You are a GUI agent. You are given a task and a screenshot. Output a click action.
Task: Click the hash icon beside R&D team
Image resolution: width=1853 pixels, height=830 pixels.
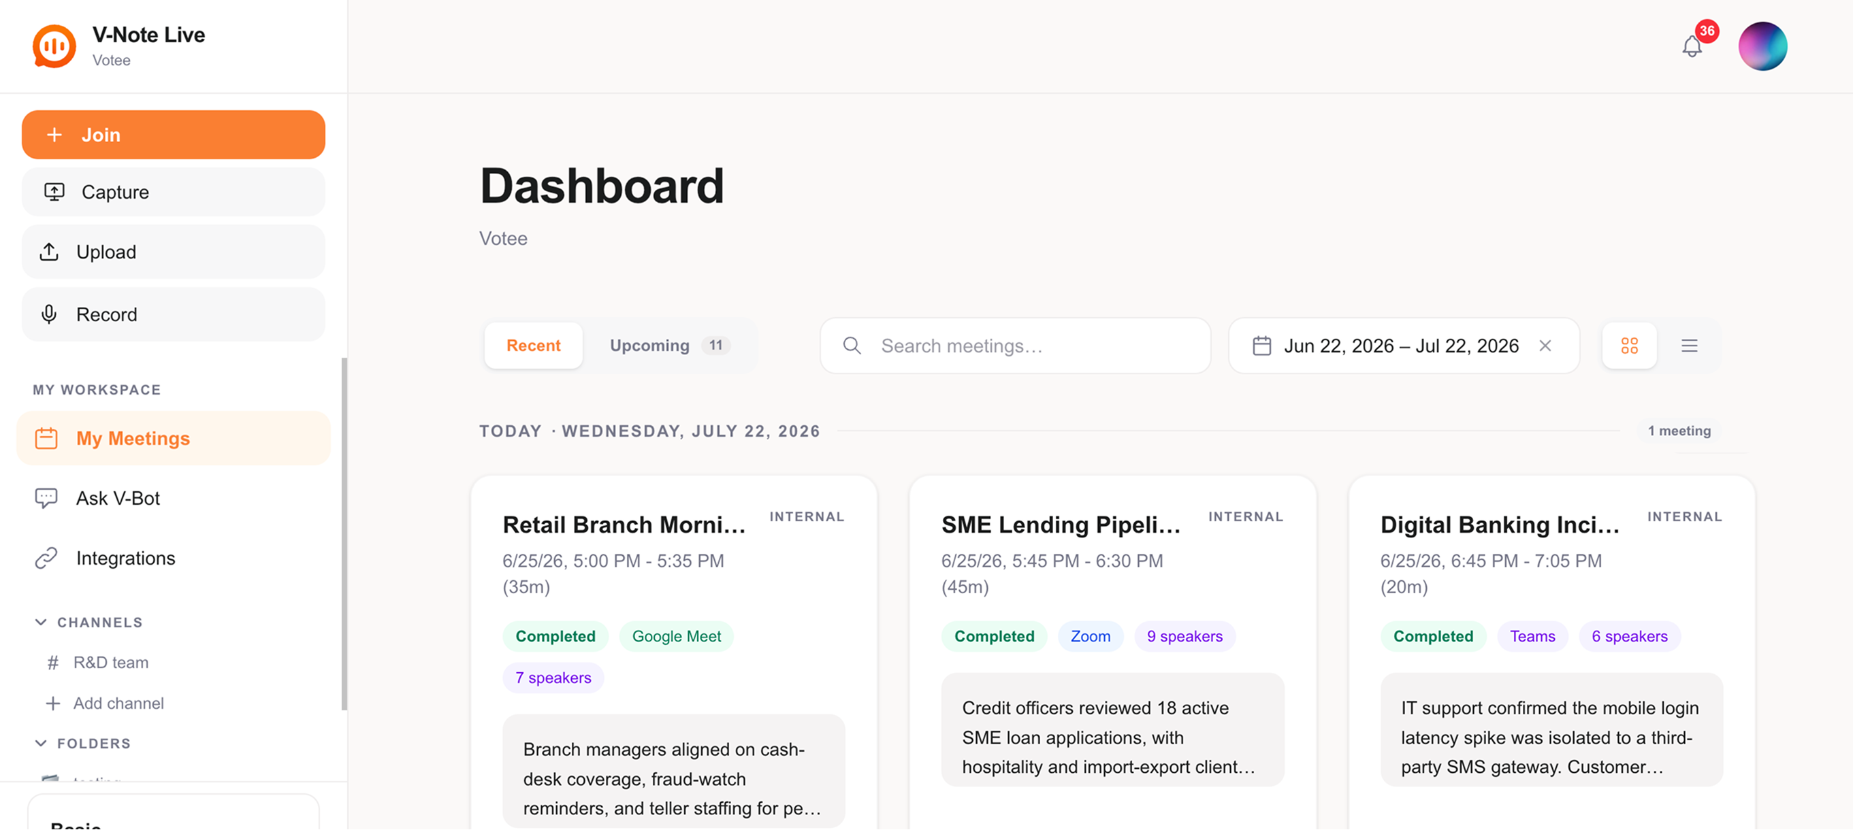(52, 663)
